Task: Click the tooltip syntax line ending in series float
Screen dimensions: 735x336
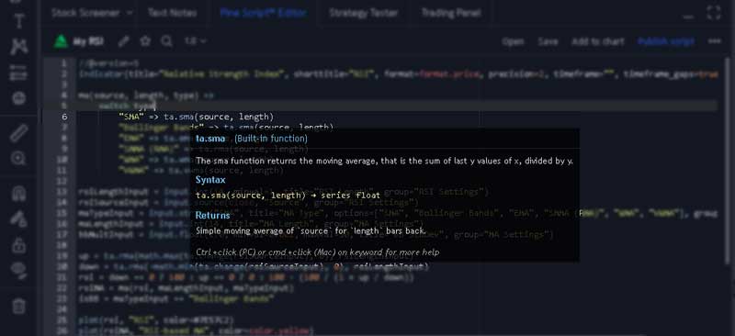Action: pos(288,195)
